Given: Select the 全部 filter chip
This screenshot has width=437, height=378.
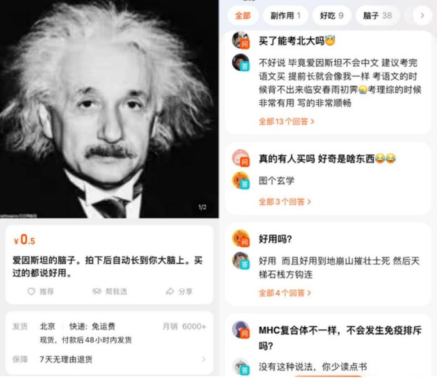Looking at the screenshot, I should tap(243, 16).
